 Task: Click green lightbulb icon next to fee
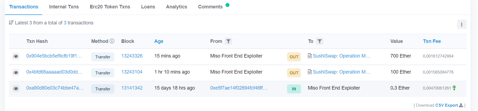coord(454,88)
